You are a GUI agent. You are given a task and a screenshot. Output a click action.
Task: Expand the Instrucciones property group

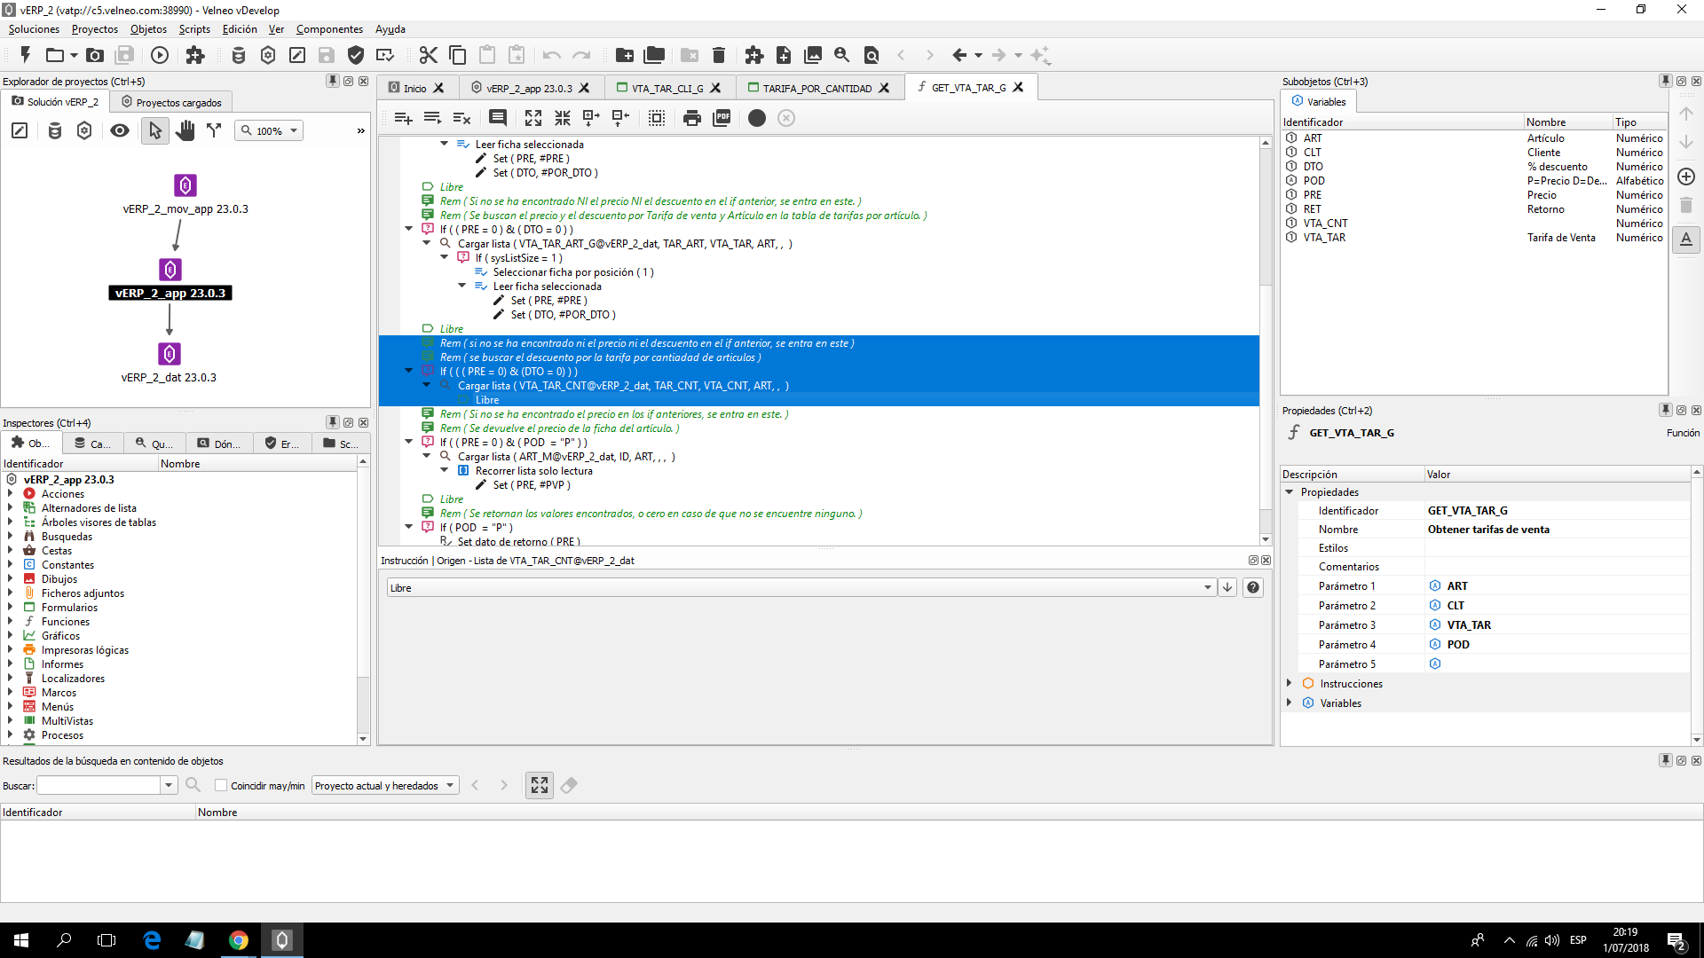point(1289,683)
